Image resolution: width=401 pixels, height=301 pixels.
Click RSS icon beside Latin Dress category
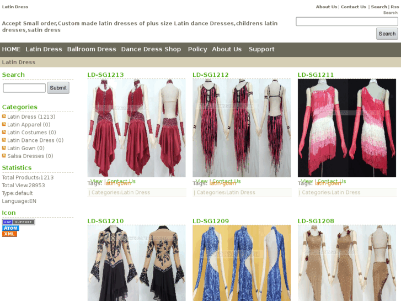pos(4,117)
